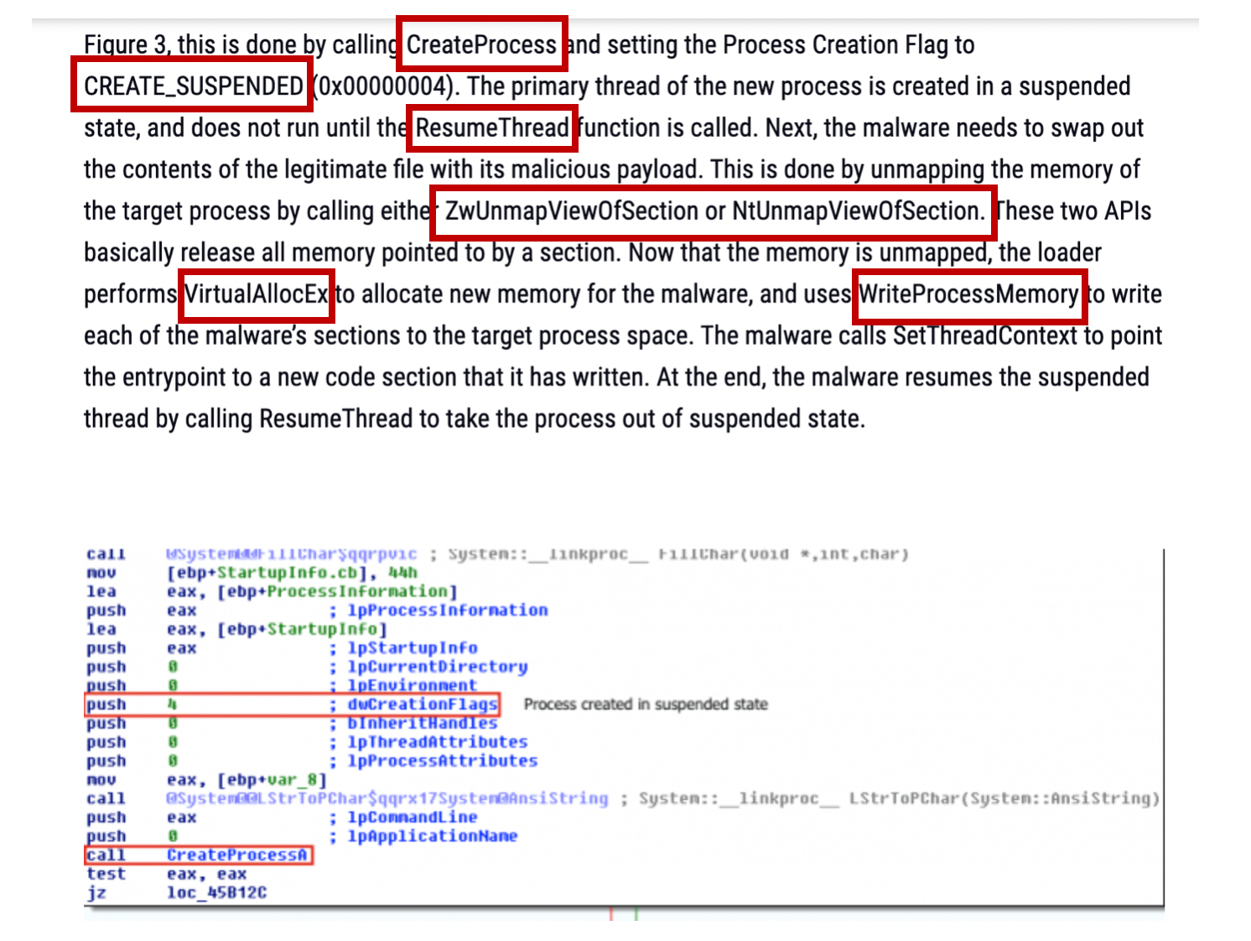The image size is (1251, 941).
Task: Click the lpCommandLine comment
Action: 412,818
